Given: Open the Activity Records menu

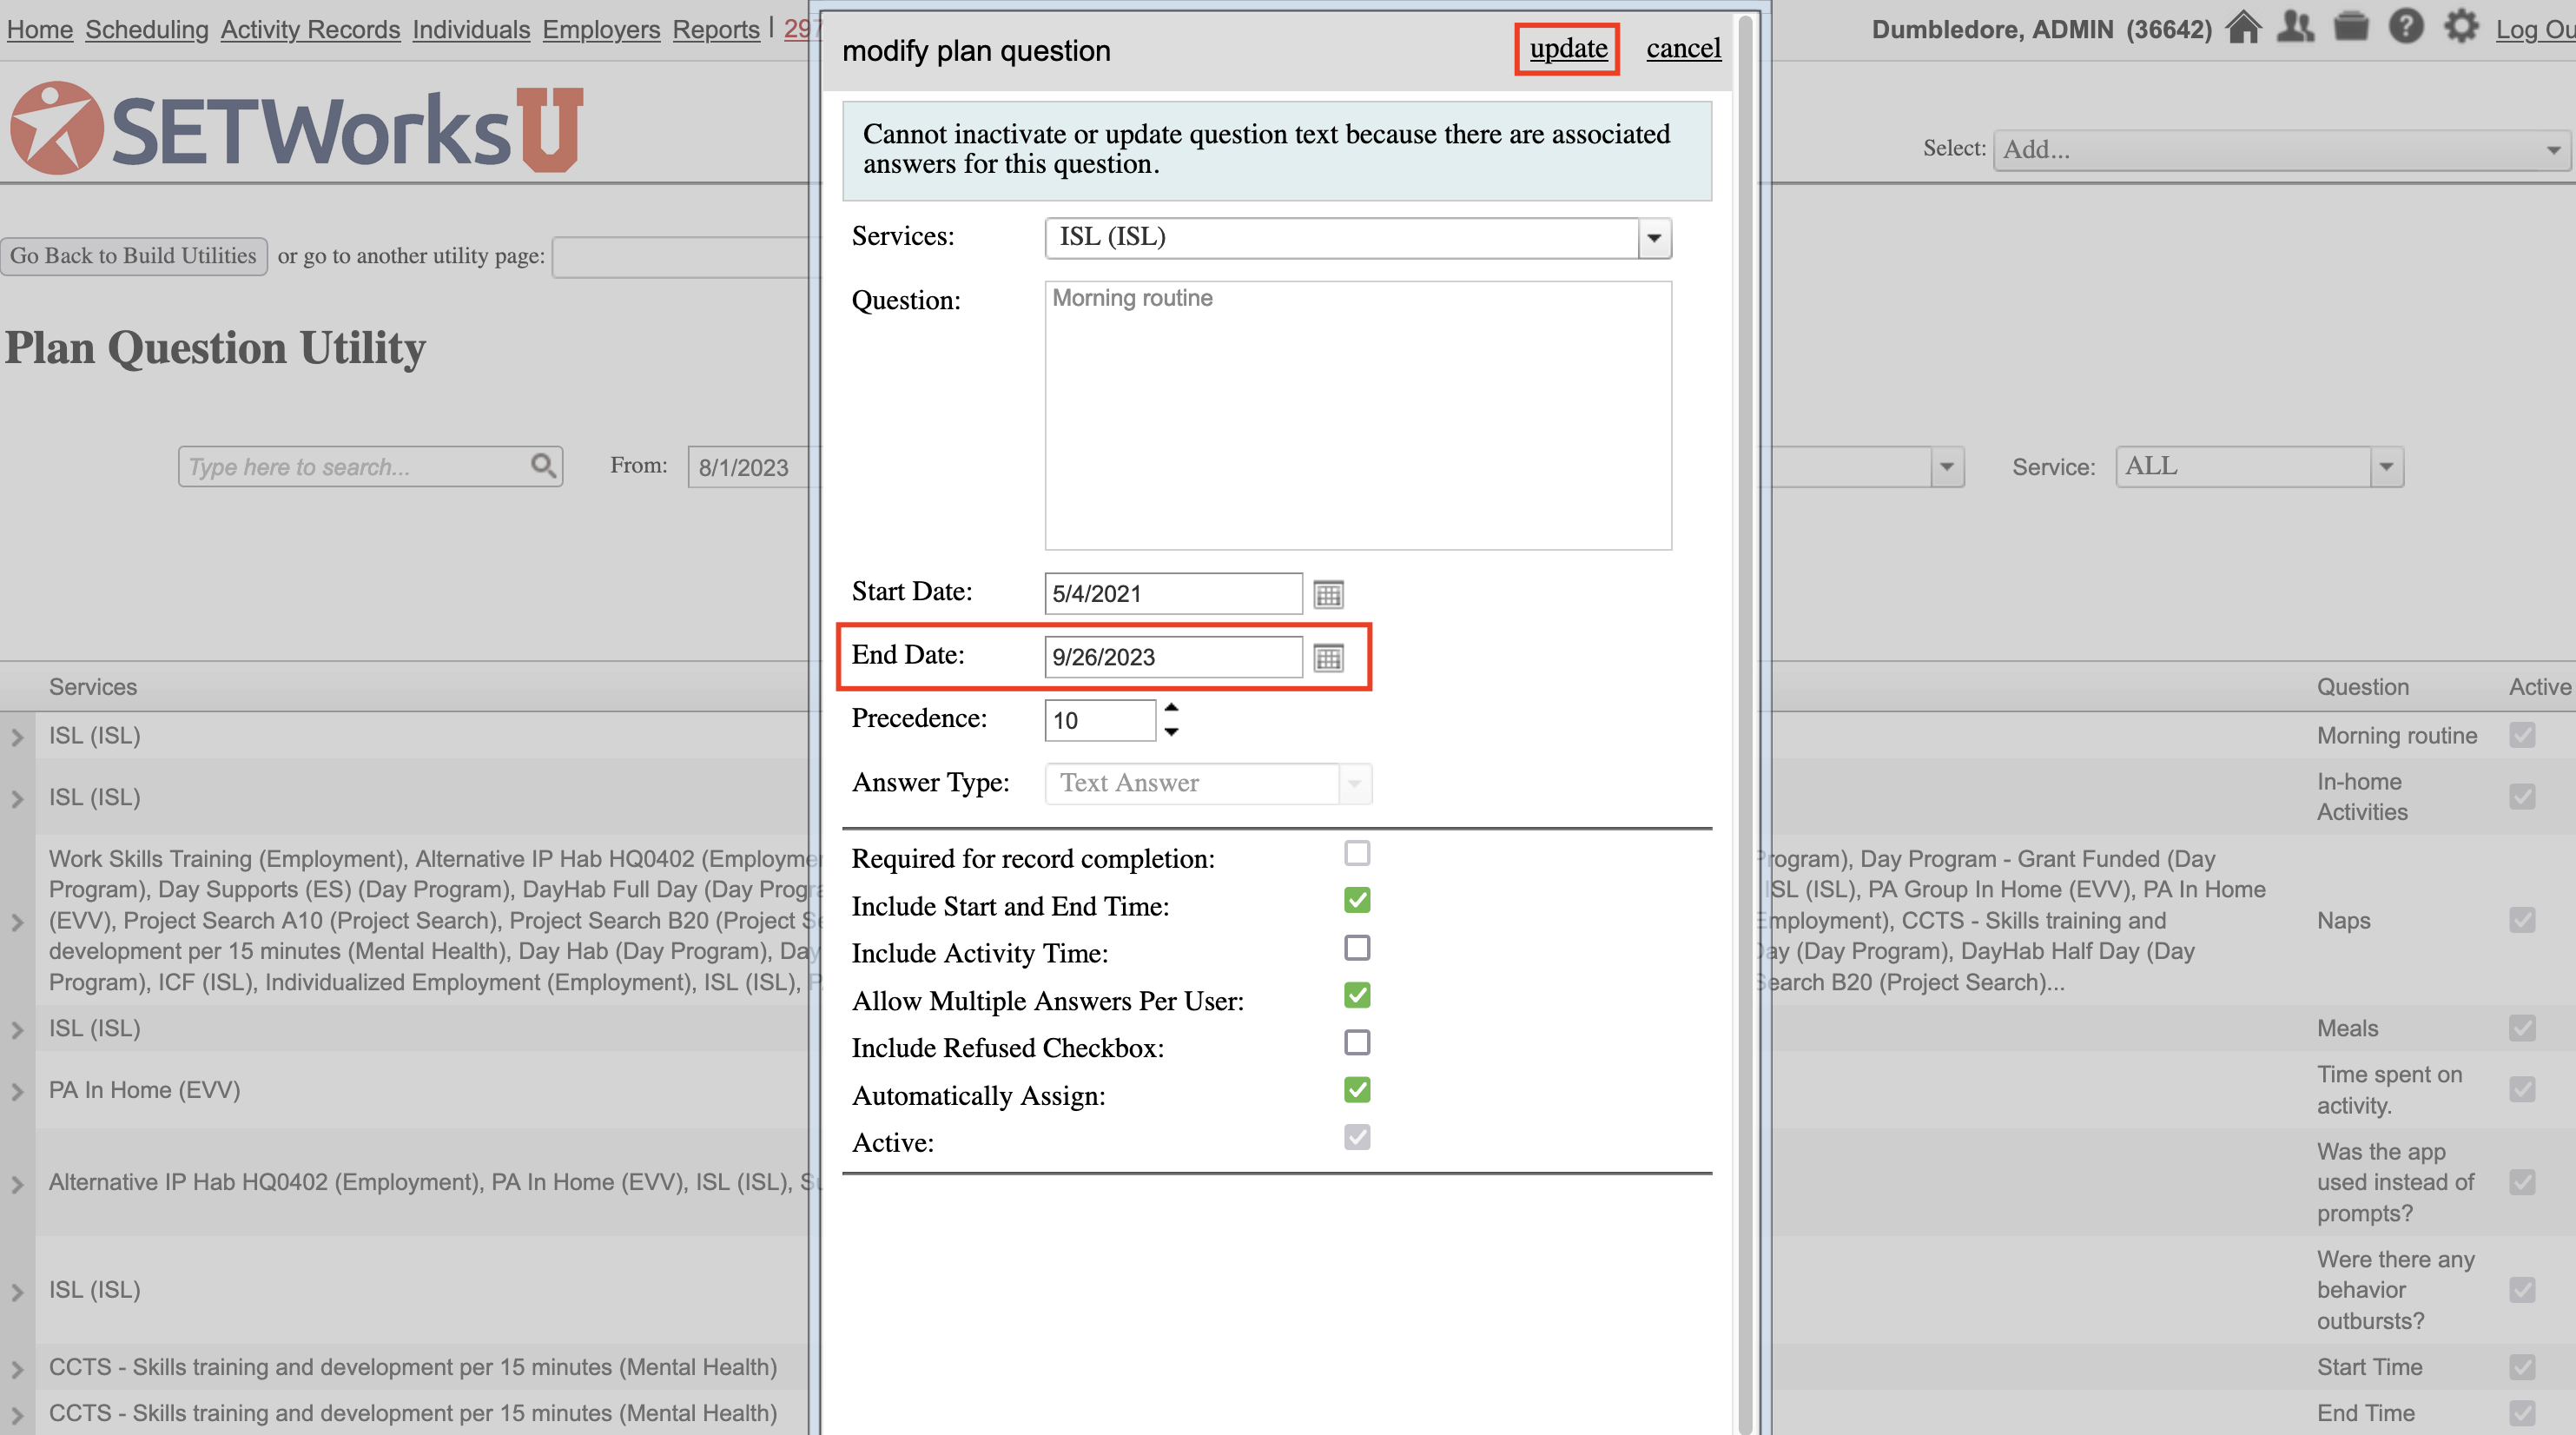Looking at the screenshot, I should pyautogui.click(x=310, y=29).
